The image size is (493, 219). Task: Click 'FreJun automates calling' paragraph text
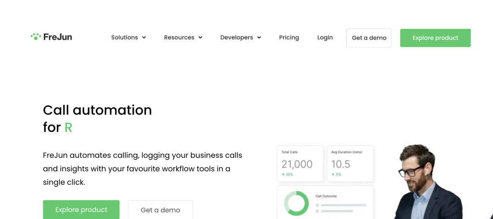click(143, 169)
